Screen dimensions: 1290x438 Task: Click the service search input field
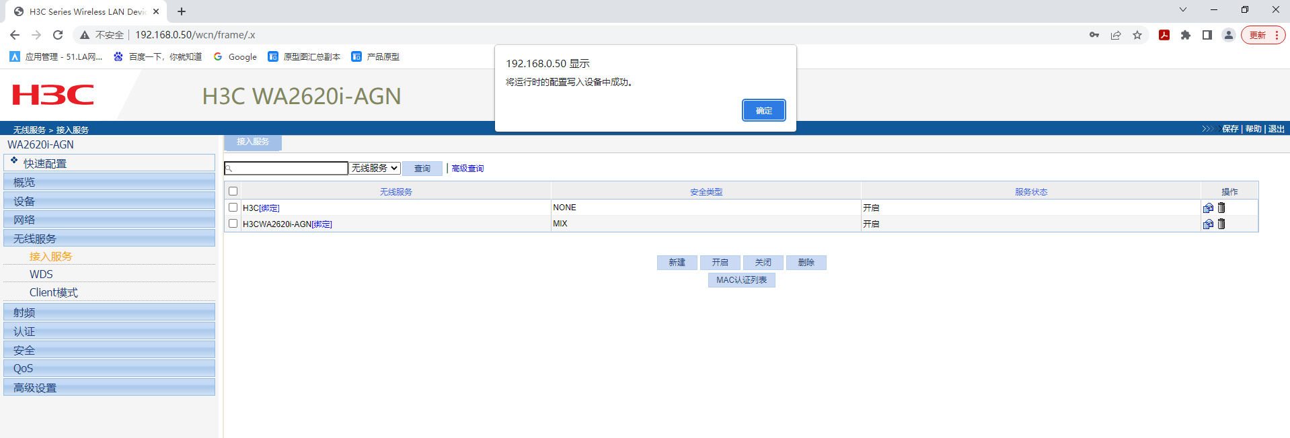coord(286,168)
